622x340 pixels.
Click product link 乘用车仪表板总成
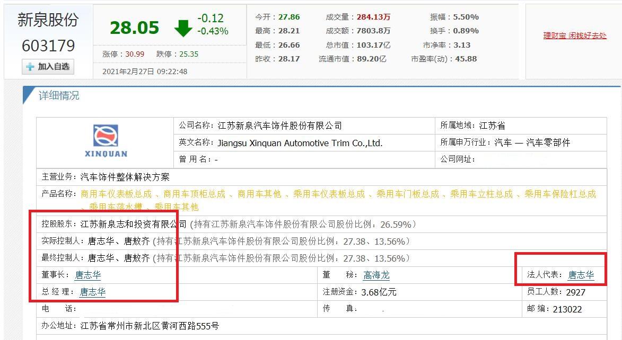point(329,194)
